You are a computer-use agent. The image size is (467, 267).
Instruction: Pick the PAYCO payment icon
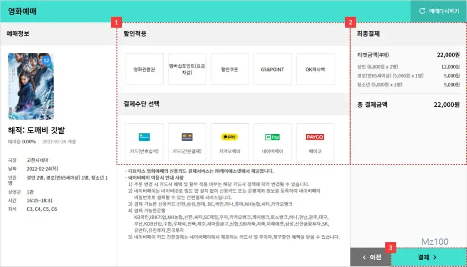click(315, 137)
